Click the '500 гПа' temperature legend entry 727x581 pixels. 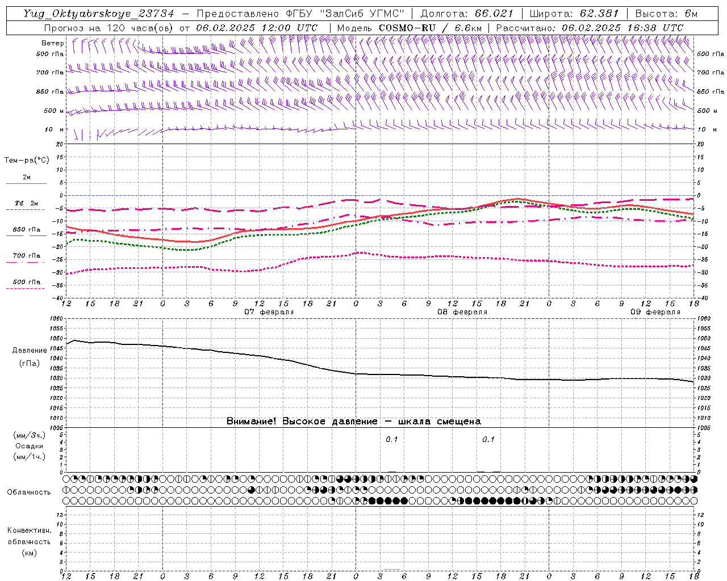tap(26, 282)
